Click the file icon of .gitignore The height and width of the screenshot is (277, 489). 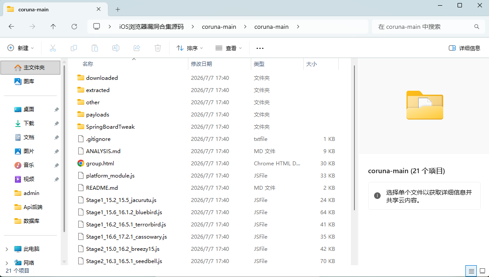[x=81, y=139]
